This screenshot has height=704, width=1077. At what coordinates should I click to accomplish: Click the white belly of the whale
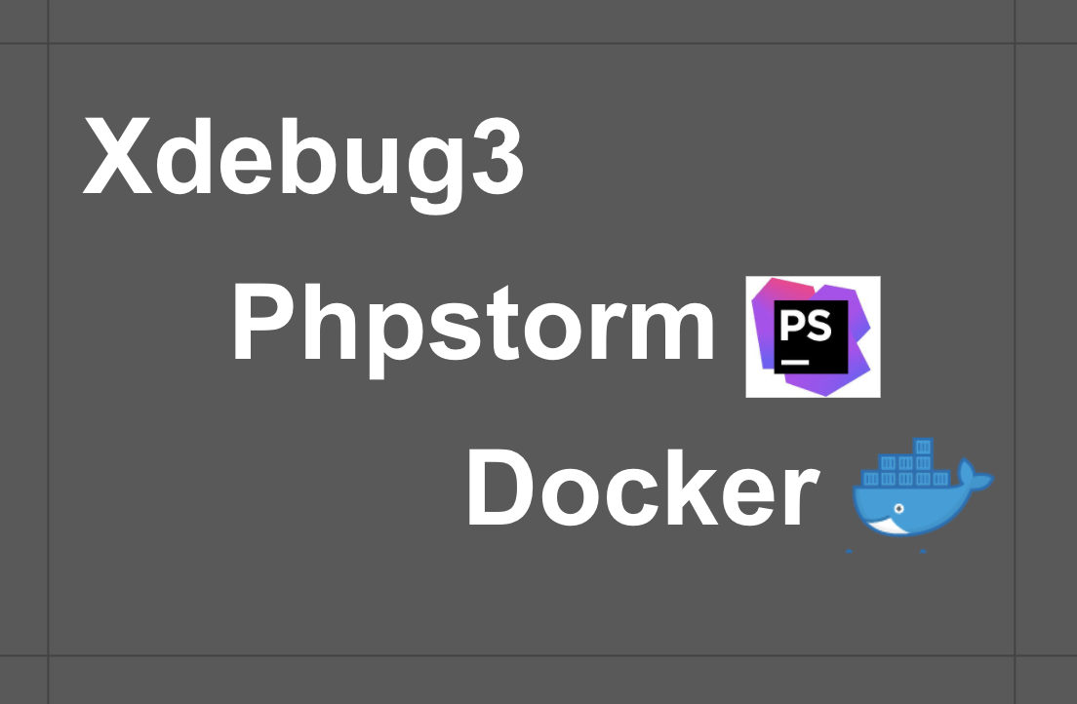[x=886, y=528]
